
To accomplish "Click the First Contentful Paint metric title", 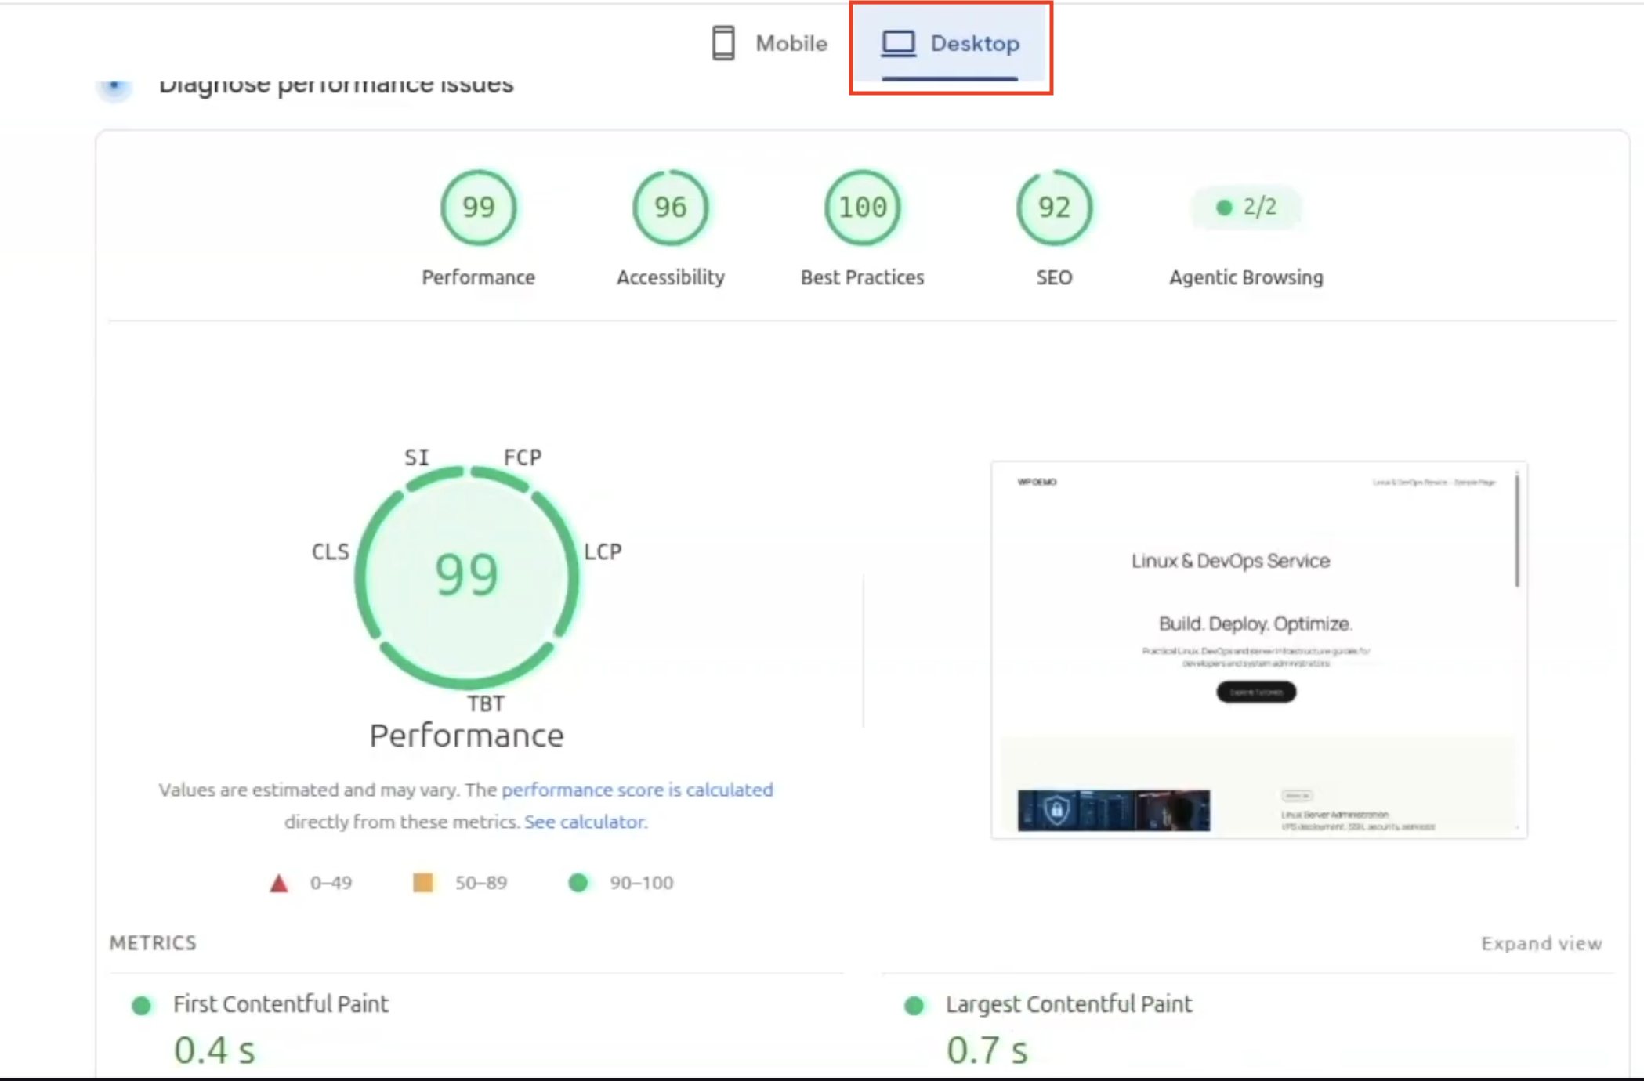I will 281,1004.
